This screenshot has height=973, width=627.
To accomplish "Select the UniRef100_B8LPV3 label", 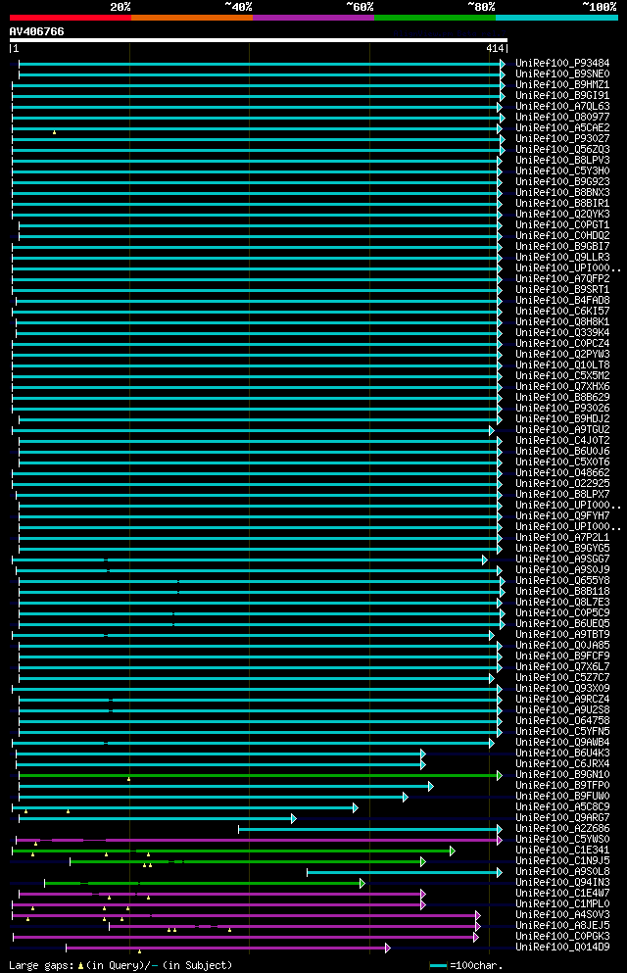I will (x=562, y=160).
